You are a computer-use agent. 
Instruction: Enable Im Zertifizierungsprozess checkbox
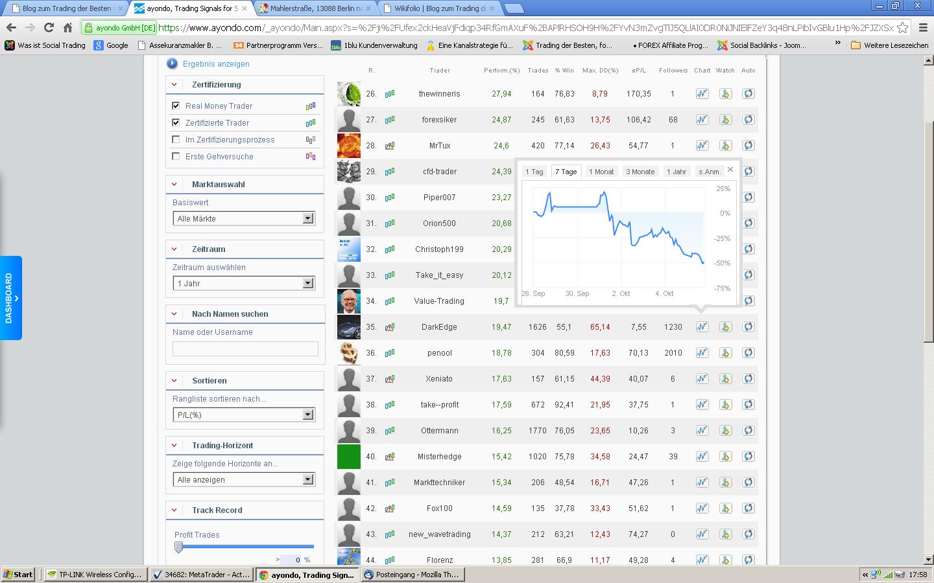pos(176,139)
